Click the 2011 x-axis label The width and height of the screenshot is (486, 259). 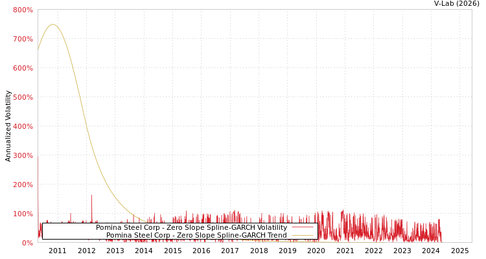pyautogui.click(x=58, y=251)
